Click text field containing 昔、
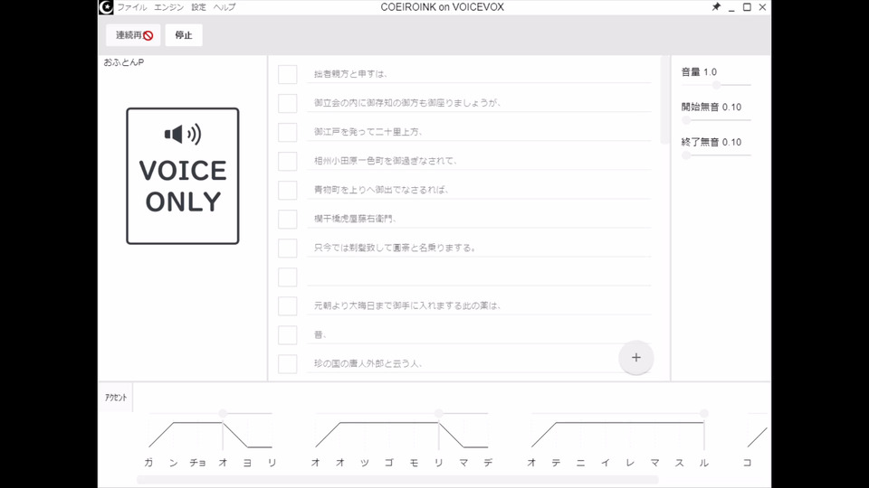This screenshot has height=488, width=869. tap(479, 334)
